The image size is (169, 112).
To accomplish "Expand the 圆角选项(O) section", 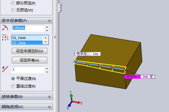I will coord(49,107).
